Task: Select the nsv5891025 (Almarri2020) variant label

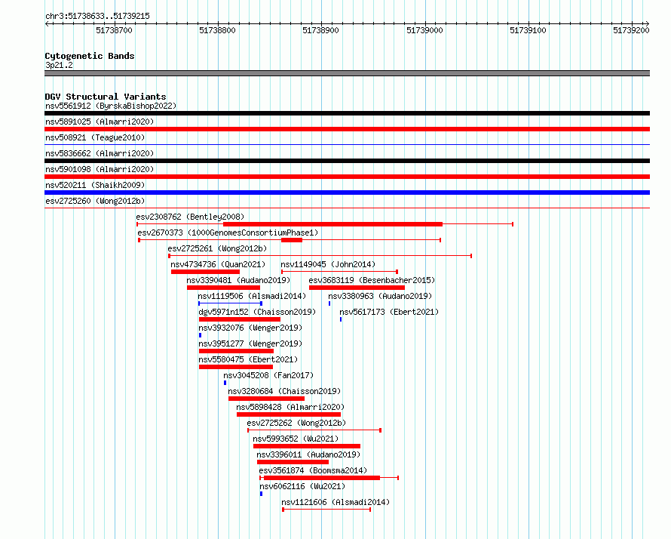Action: click(x=100, y=122)
